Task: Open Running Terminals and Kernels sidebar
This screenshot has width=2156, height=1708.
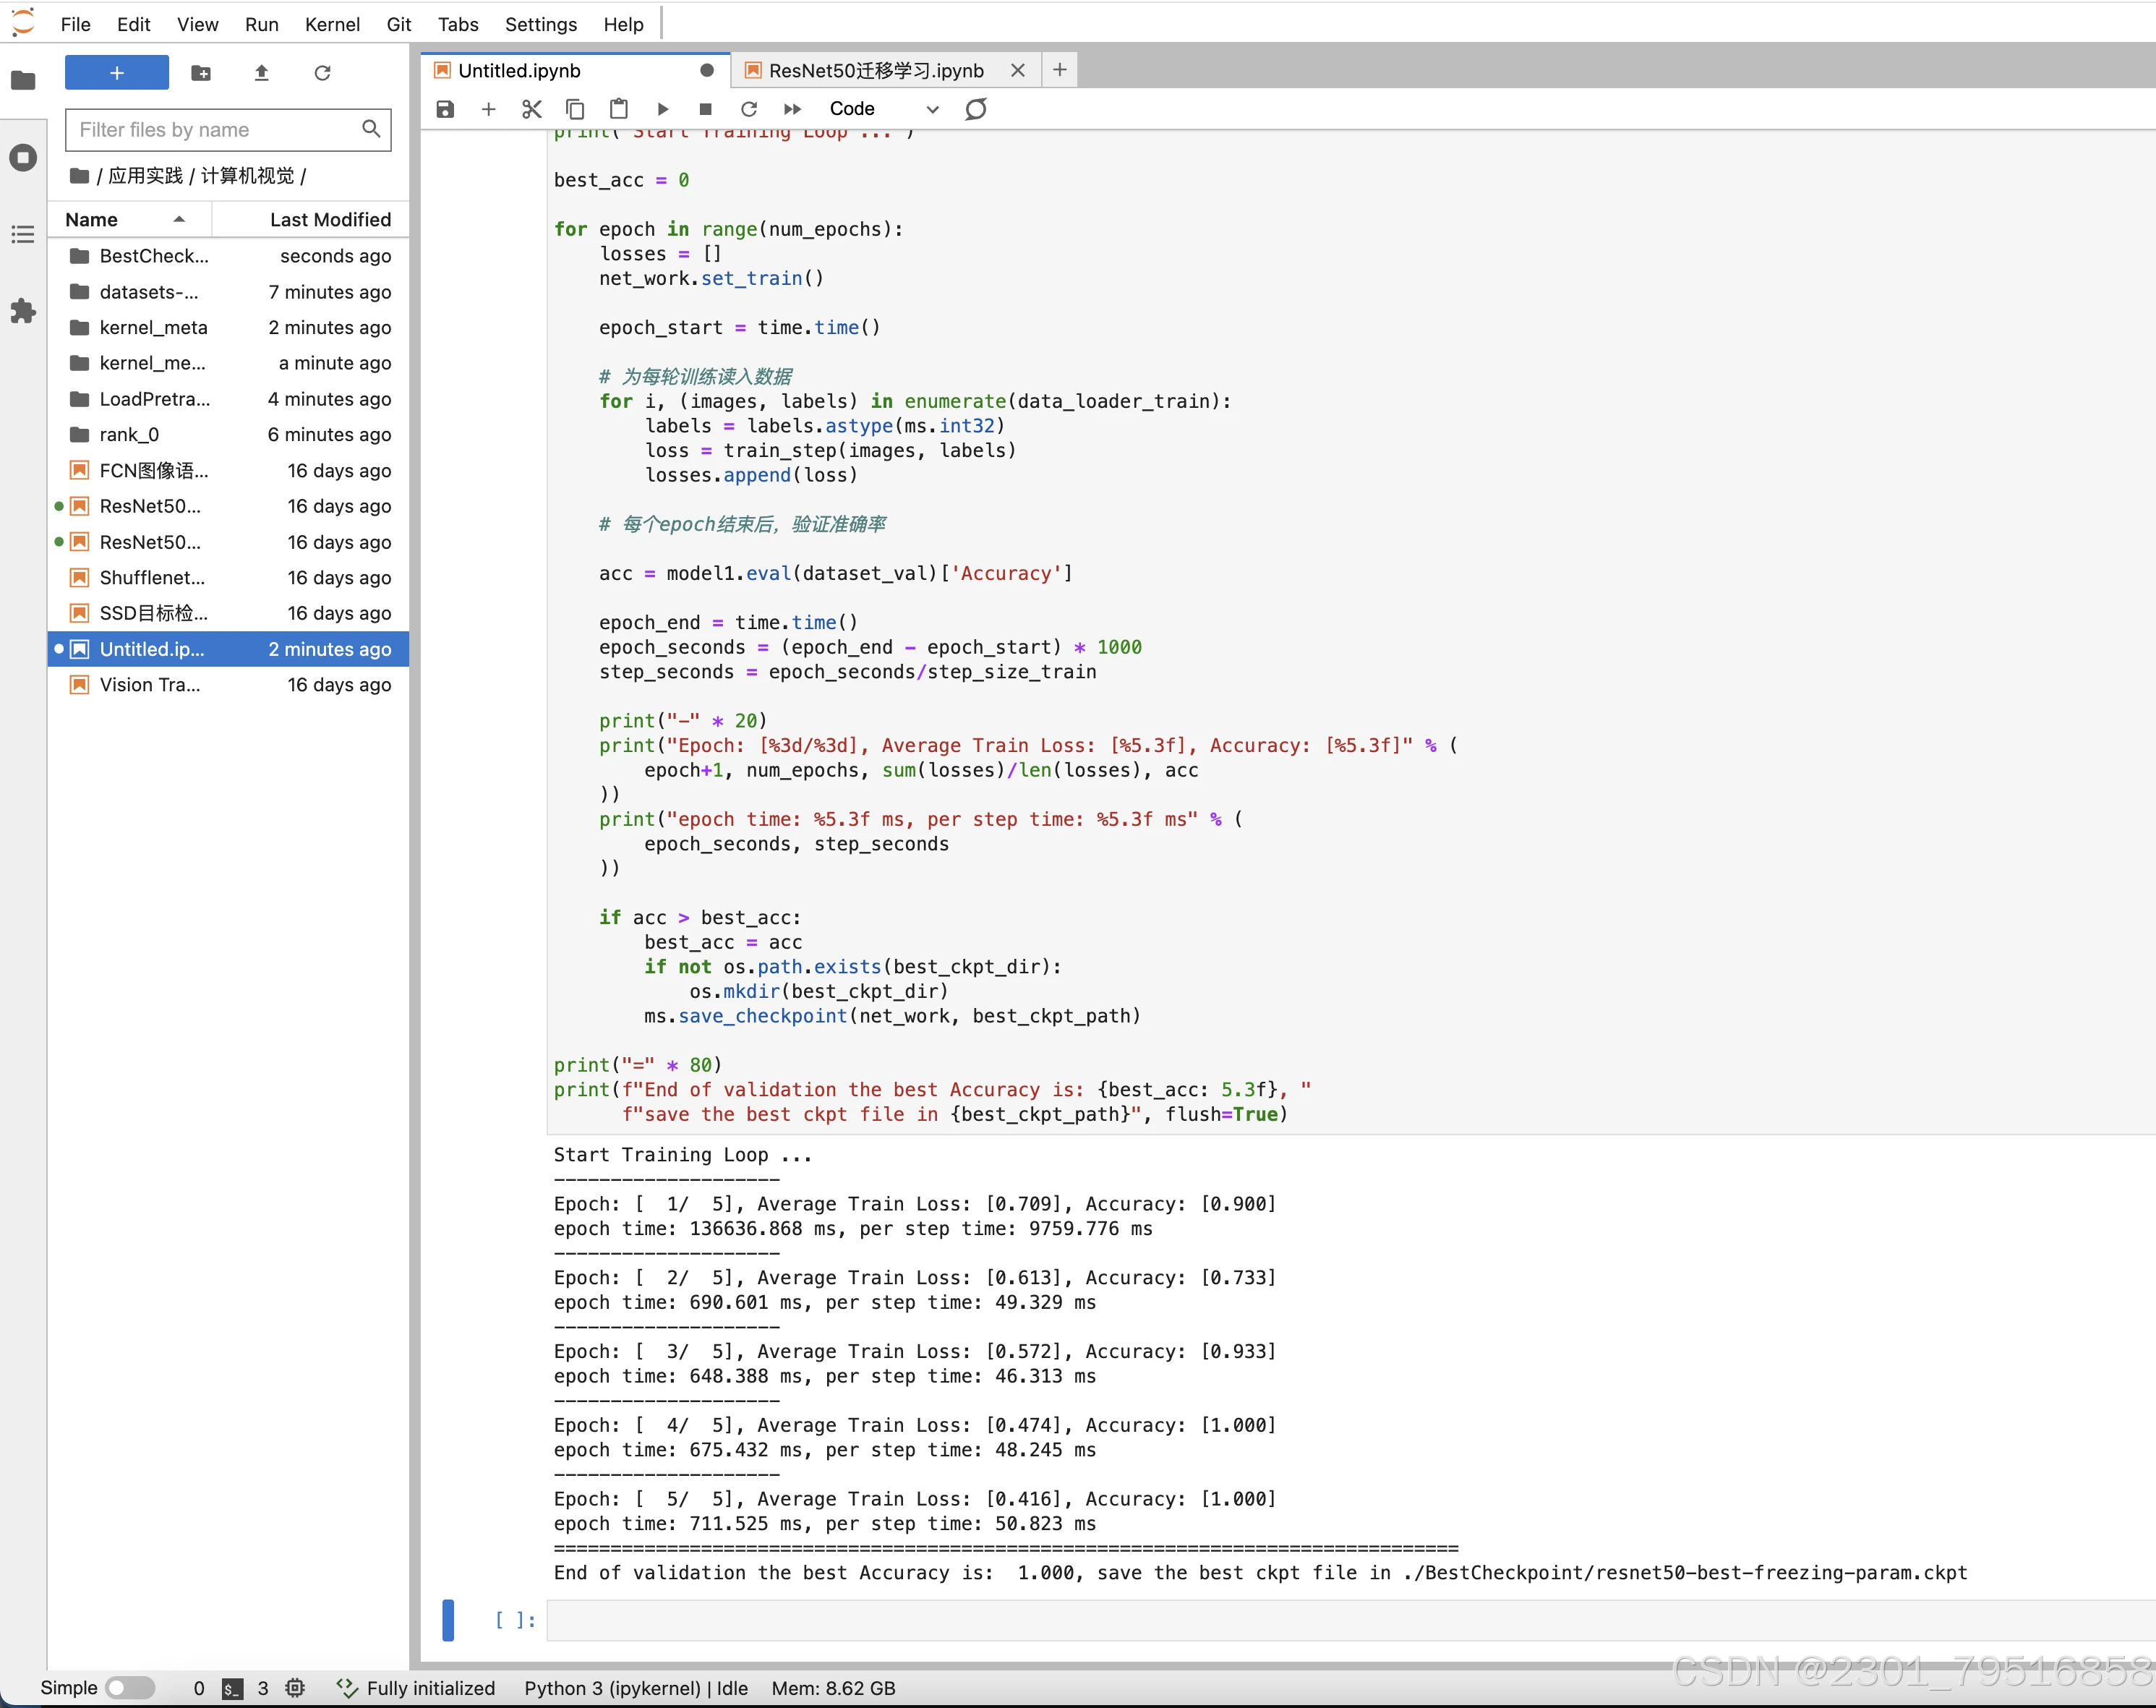Action: (23, 157)
